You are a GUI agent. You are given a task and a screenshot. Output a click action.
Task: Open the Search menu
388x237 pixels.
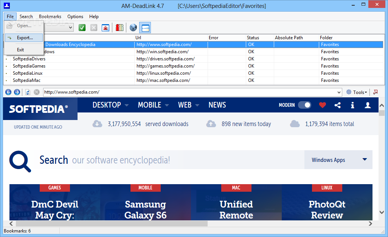click(x=26, y=17)
